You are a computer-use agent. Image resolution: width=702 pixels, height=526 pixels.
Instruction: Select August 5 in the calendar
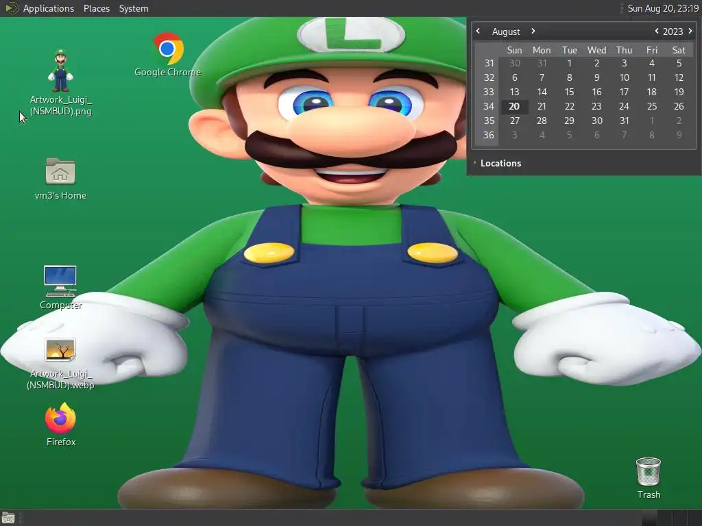point(679,64)
